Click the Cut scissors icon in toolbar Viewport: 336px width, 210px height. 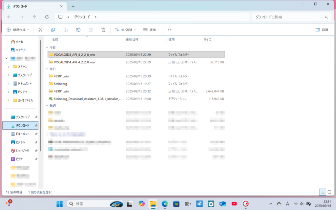(40, 30)
